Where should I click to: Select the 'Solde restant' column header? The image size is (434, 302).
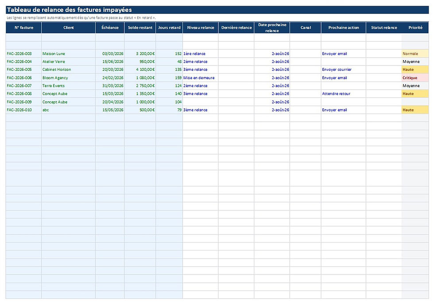[x=140, y=27]
